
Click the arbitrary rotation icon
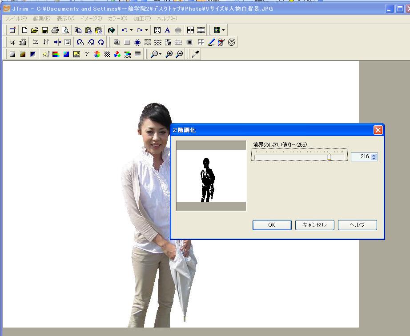pos(101,42)
